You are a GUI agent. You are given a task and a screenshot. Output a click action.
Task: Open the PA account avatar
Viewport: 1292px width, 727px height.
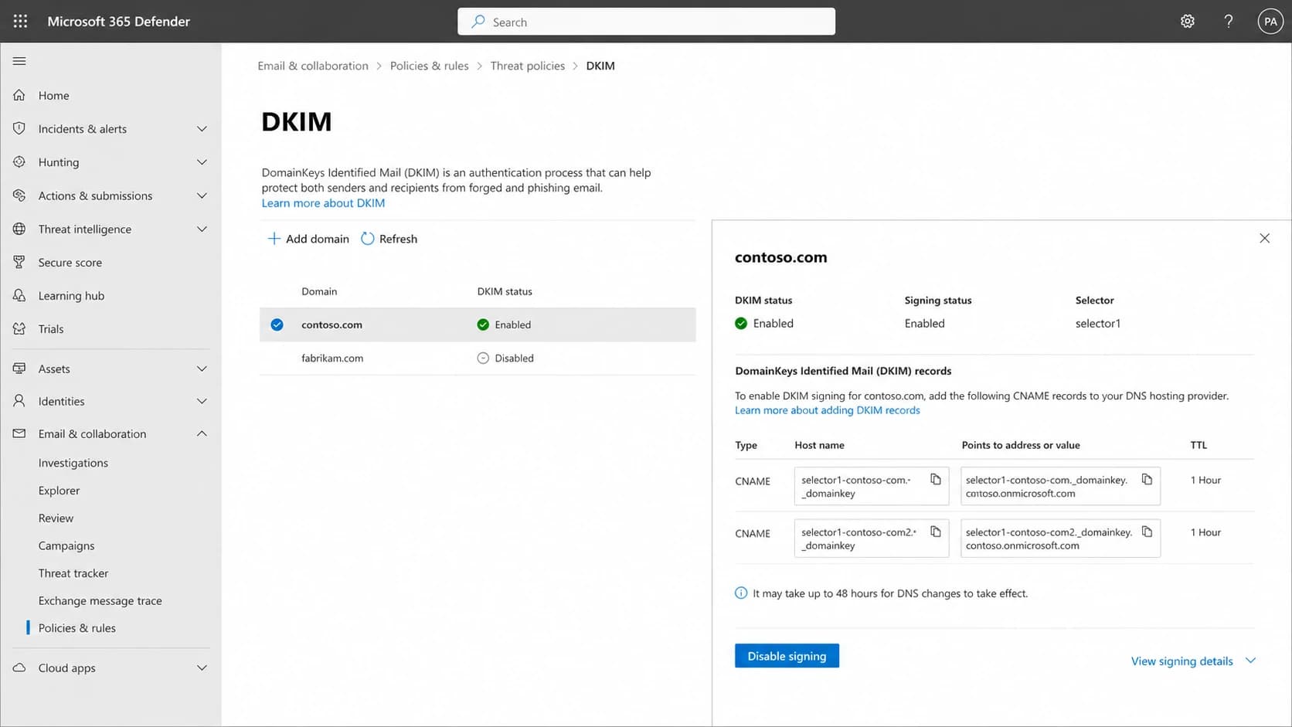1270,22
